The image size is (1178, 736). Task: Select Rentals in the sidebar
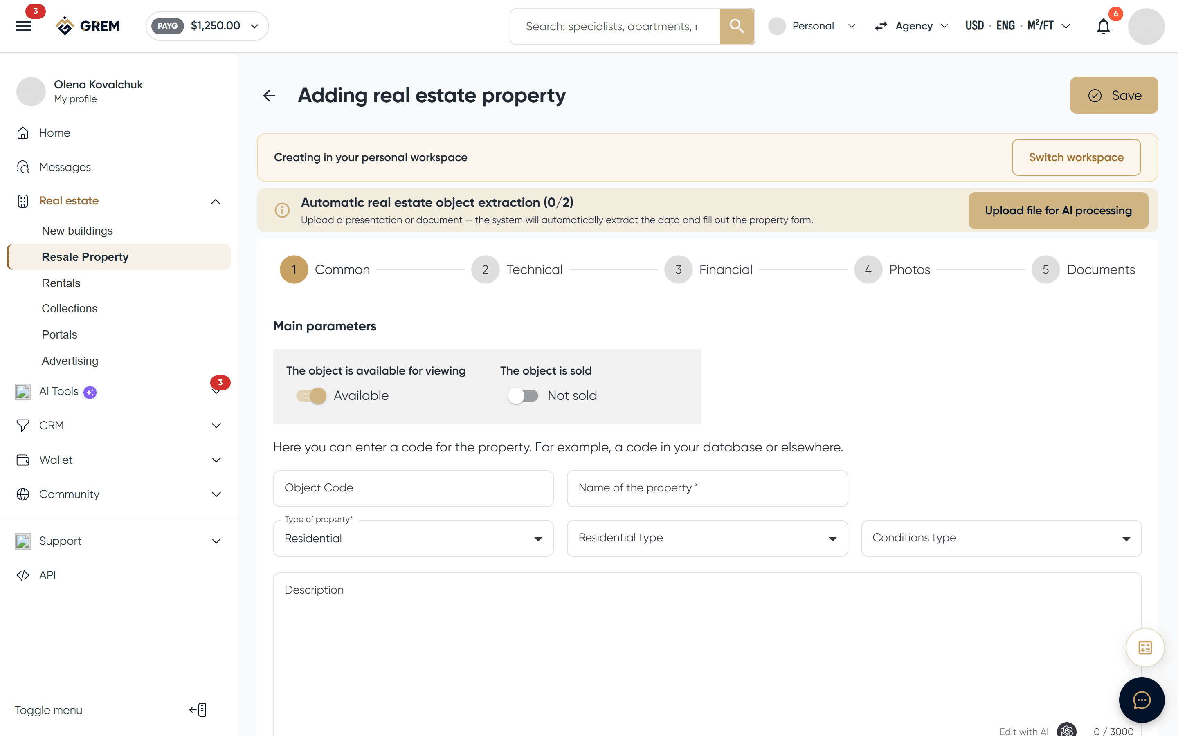pos(61,283)
